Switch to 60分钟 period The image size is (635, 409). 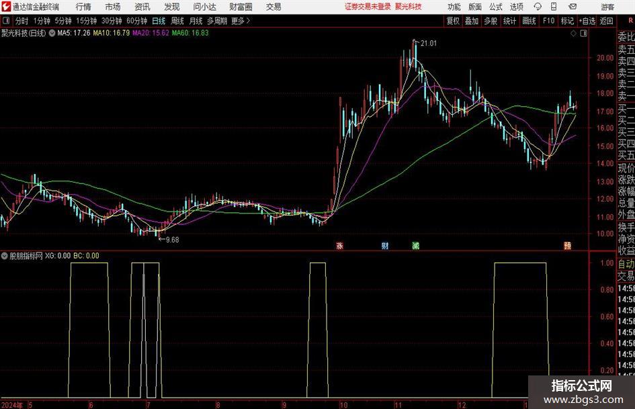pos(137,21)
